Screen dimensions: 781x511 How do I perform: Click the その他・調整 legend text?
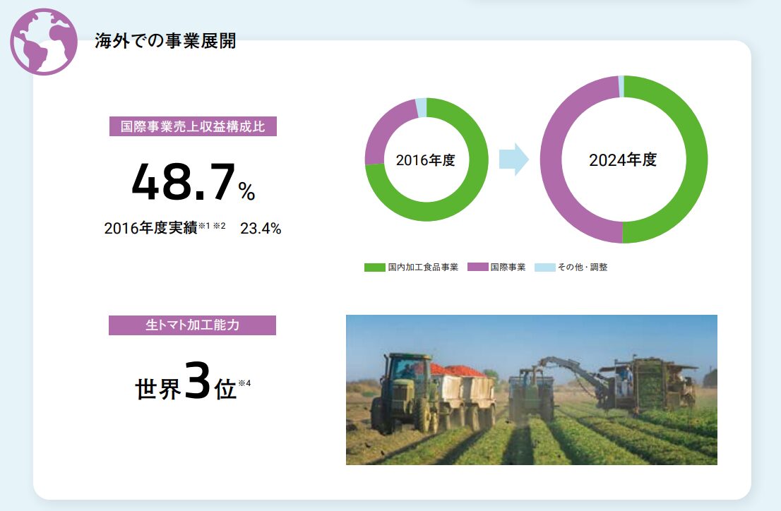click(x=583, y=267)
